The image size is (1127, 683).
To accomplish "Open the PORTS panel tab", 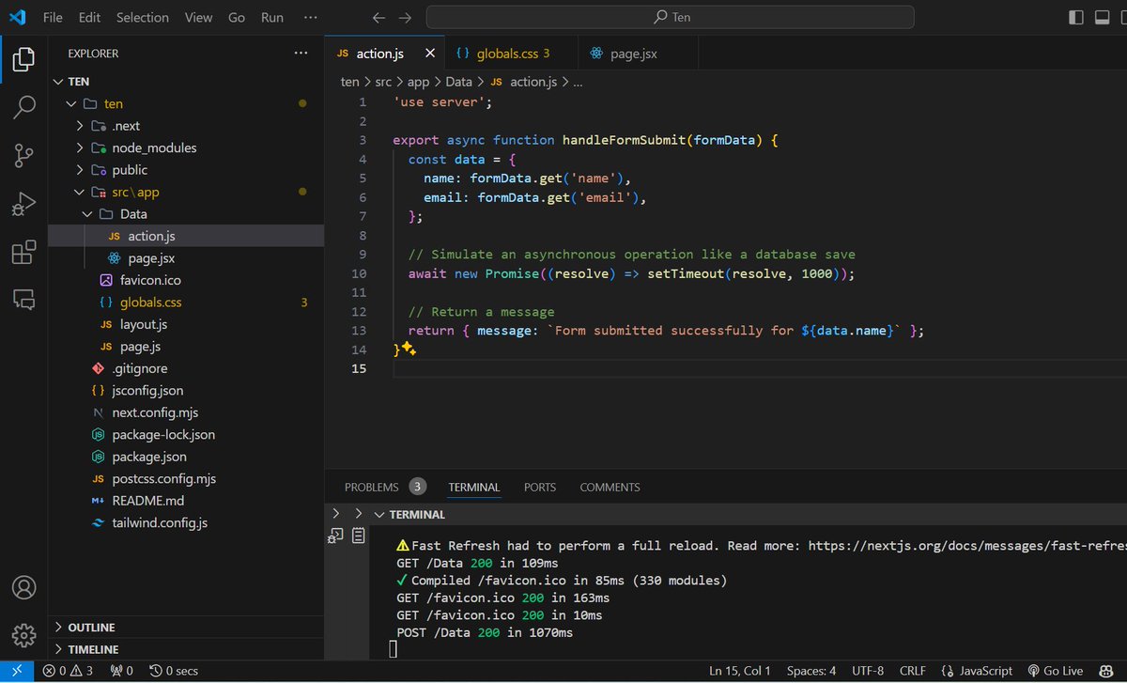I will (540, 487).
